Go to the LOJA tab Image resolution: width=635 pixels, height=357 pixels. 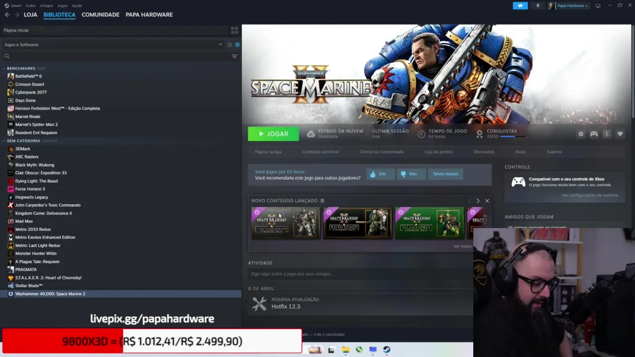point(30,15)
